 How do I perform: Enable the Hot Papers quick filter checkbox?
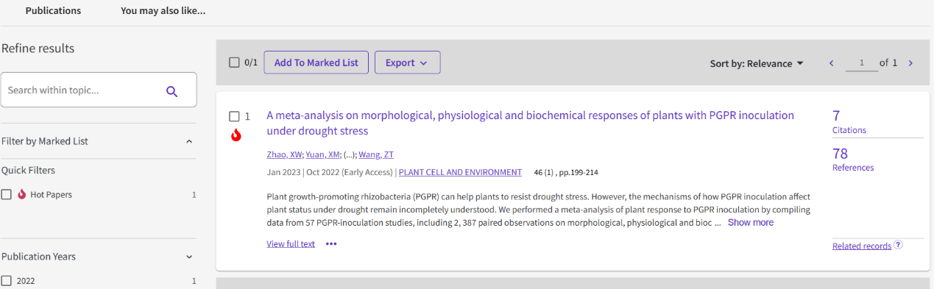[x=7, y=195]
